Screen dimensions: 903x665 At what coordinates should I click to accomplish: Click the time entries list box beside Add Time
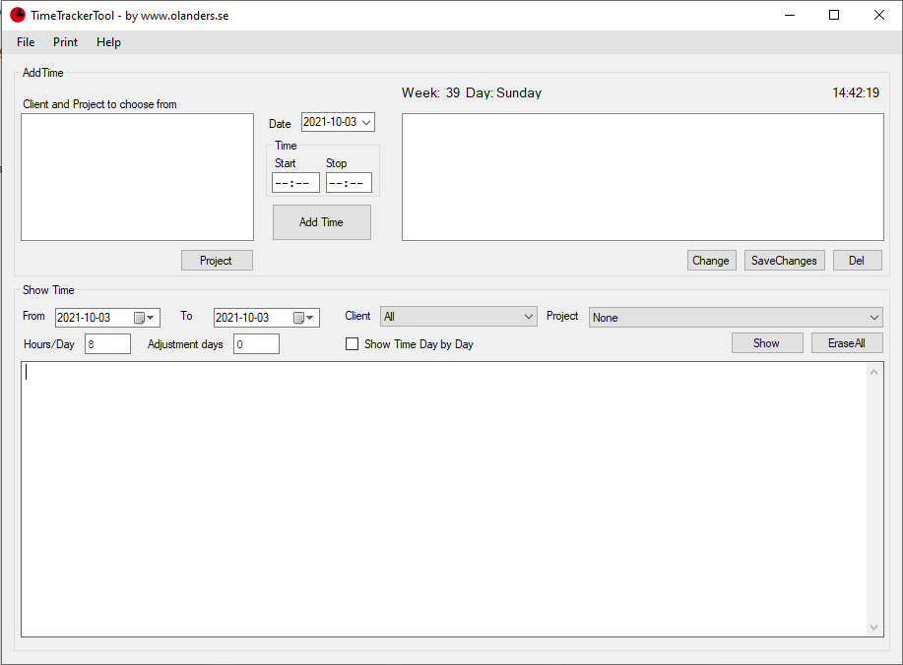(x=643, y=177)
